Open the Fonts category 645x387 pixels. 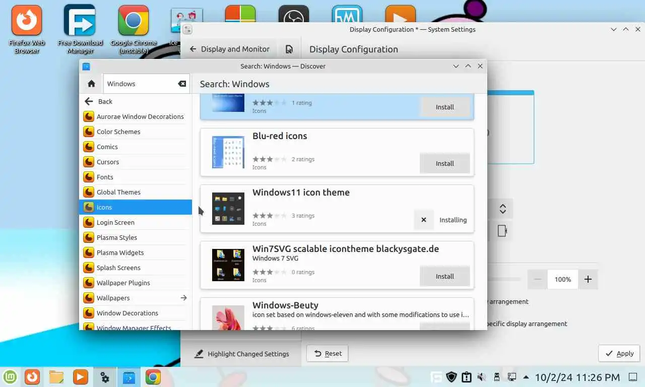(136, 177)
